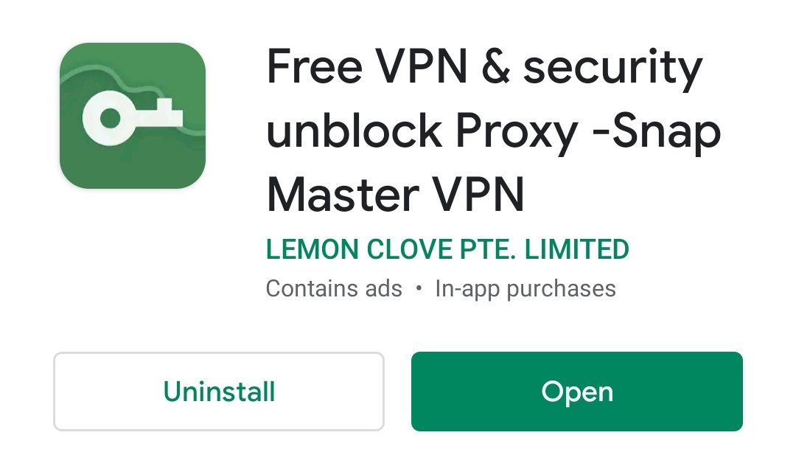Uninstall the Snap Master VPN app

coord(219,392)
